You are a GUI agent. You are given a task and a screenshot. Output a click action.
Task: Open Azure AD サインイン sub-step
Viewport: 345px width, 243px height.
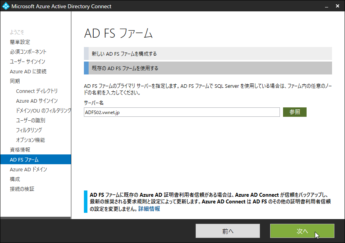point(37,101)
